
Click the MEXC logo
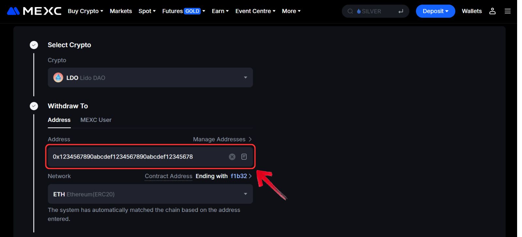(34, 11)
